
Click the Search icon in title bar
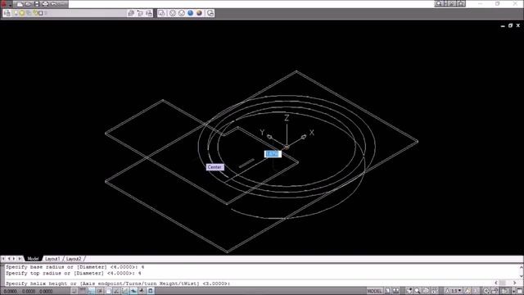(439, 3)
